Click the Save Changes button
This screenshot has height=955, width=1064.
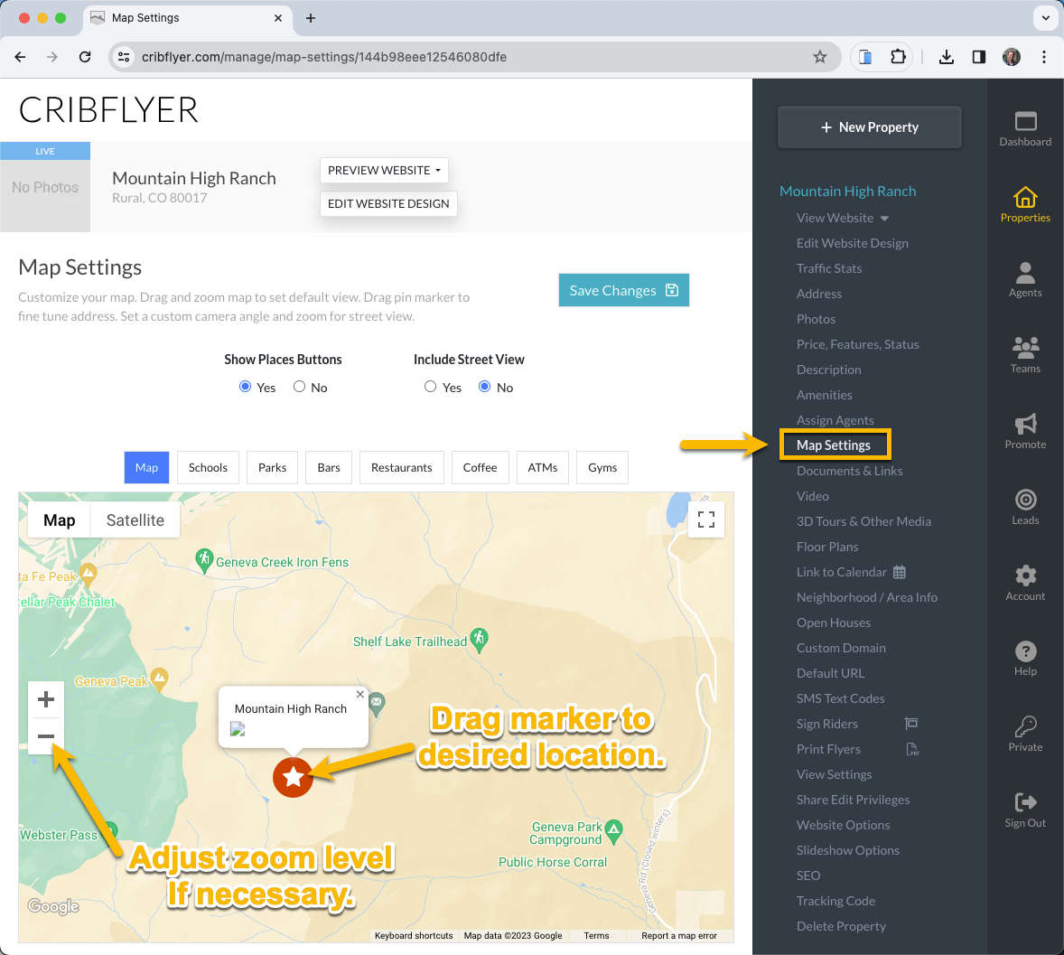coord(623,290)
